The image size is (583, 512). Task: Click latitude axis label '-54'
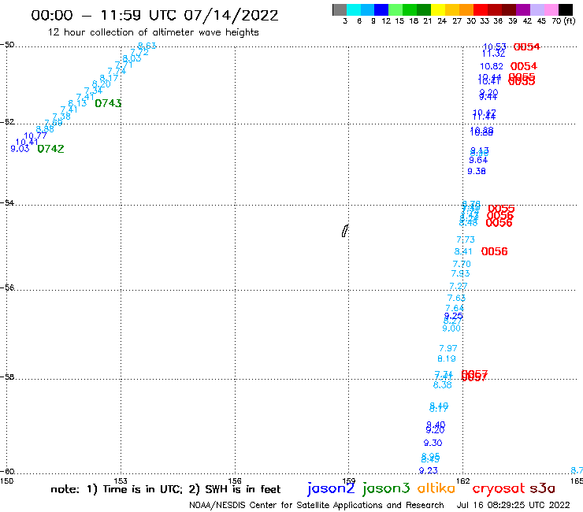pyautogui.click(x=7, y=202)
